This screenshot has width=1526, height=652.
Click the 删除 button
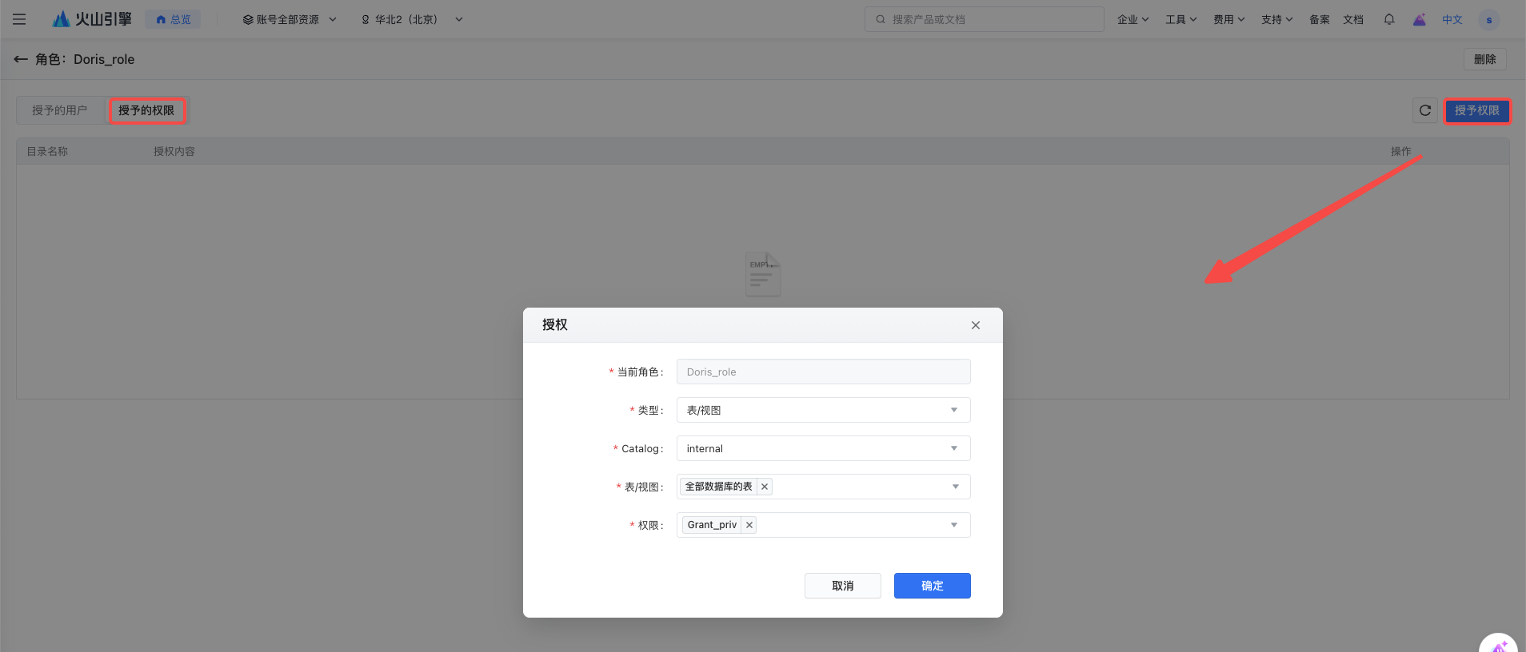click(x=1485, y=59)
